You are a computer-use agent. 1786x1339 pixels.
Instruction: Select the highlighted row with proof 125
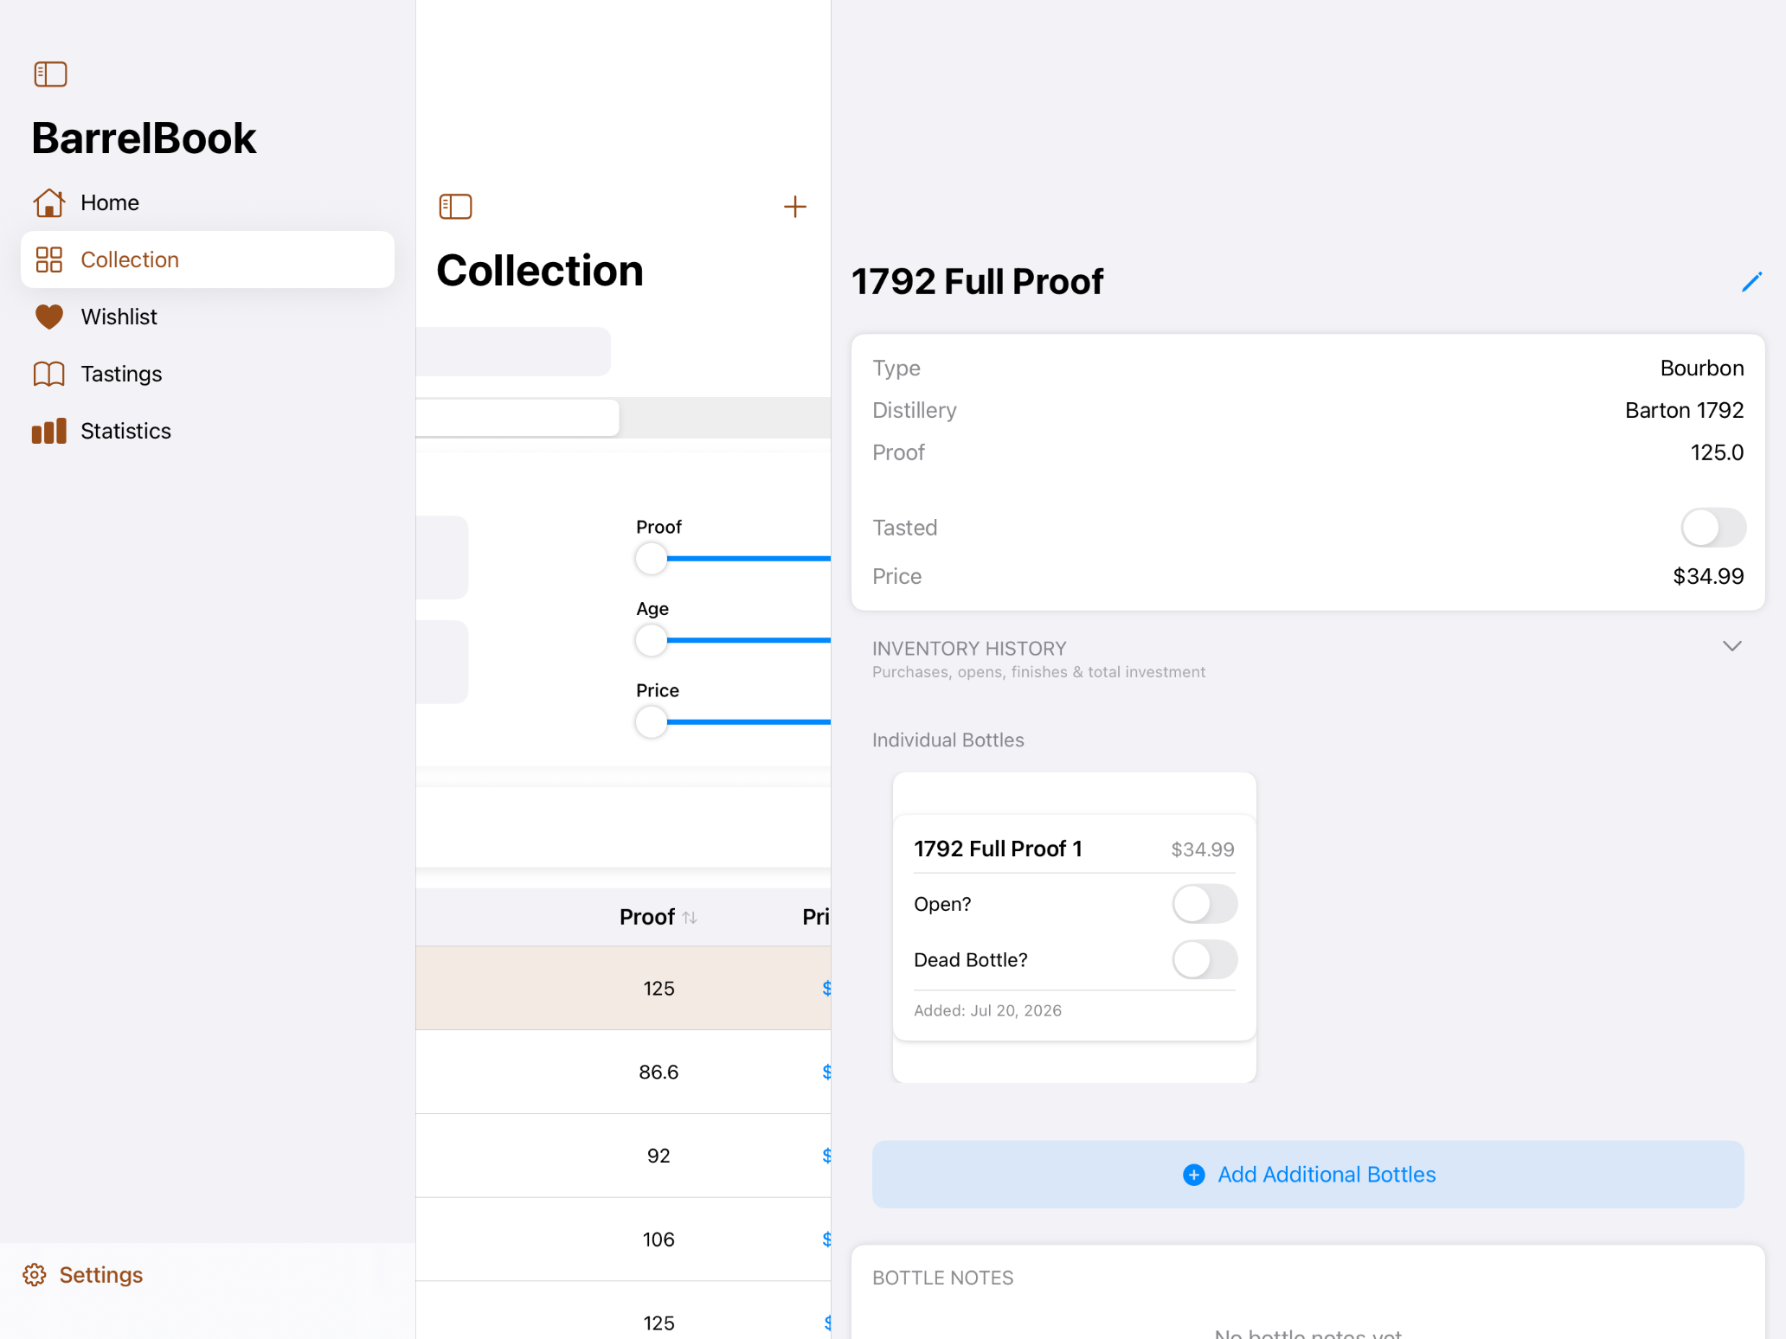coord(623,989)
